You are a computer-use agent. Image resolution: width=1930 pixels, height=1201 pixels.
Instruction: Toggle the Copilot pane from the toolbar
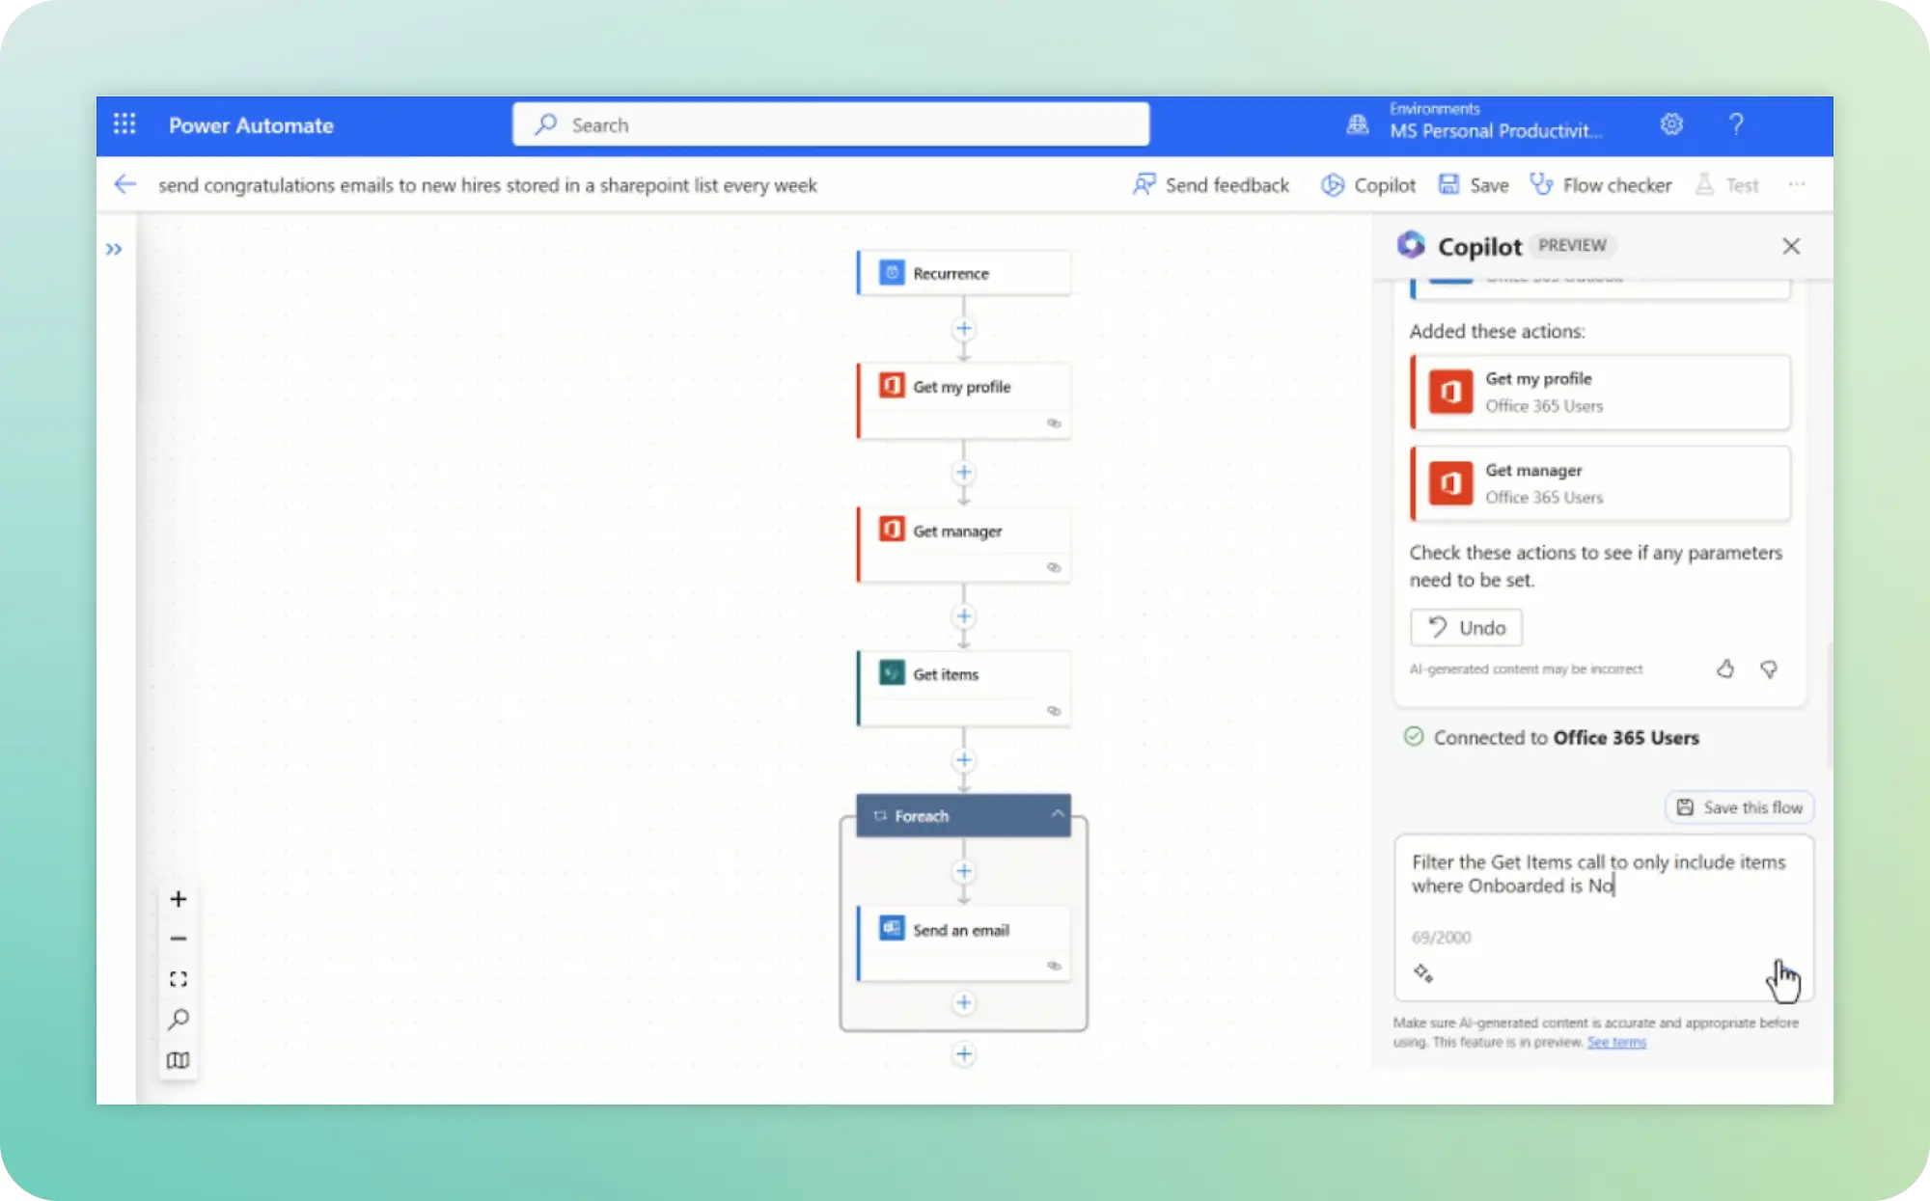click(1368, 184)
